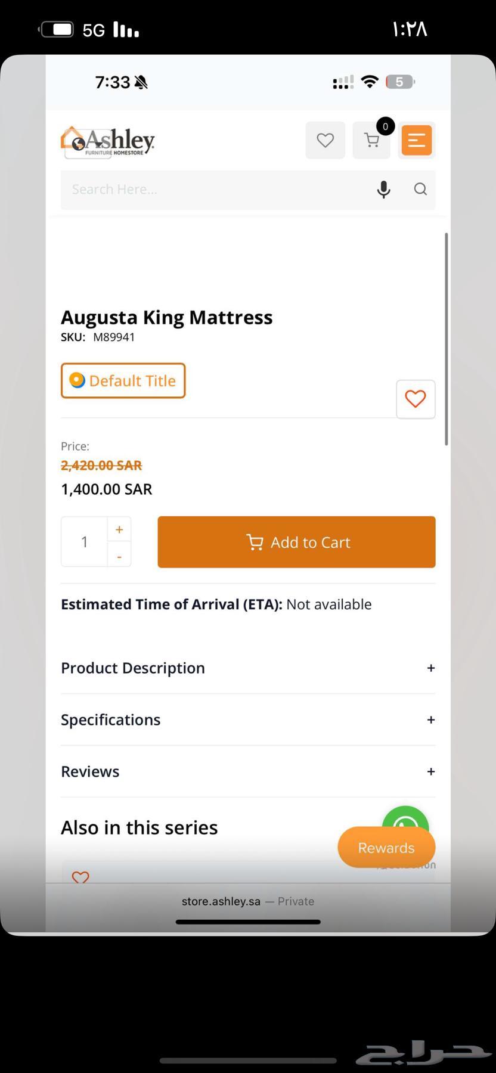This screenshot has height=1073, width=496.
Task: Select the Default Title radio option
Action: click(x=77, y=380)
